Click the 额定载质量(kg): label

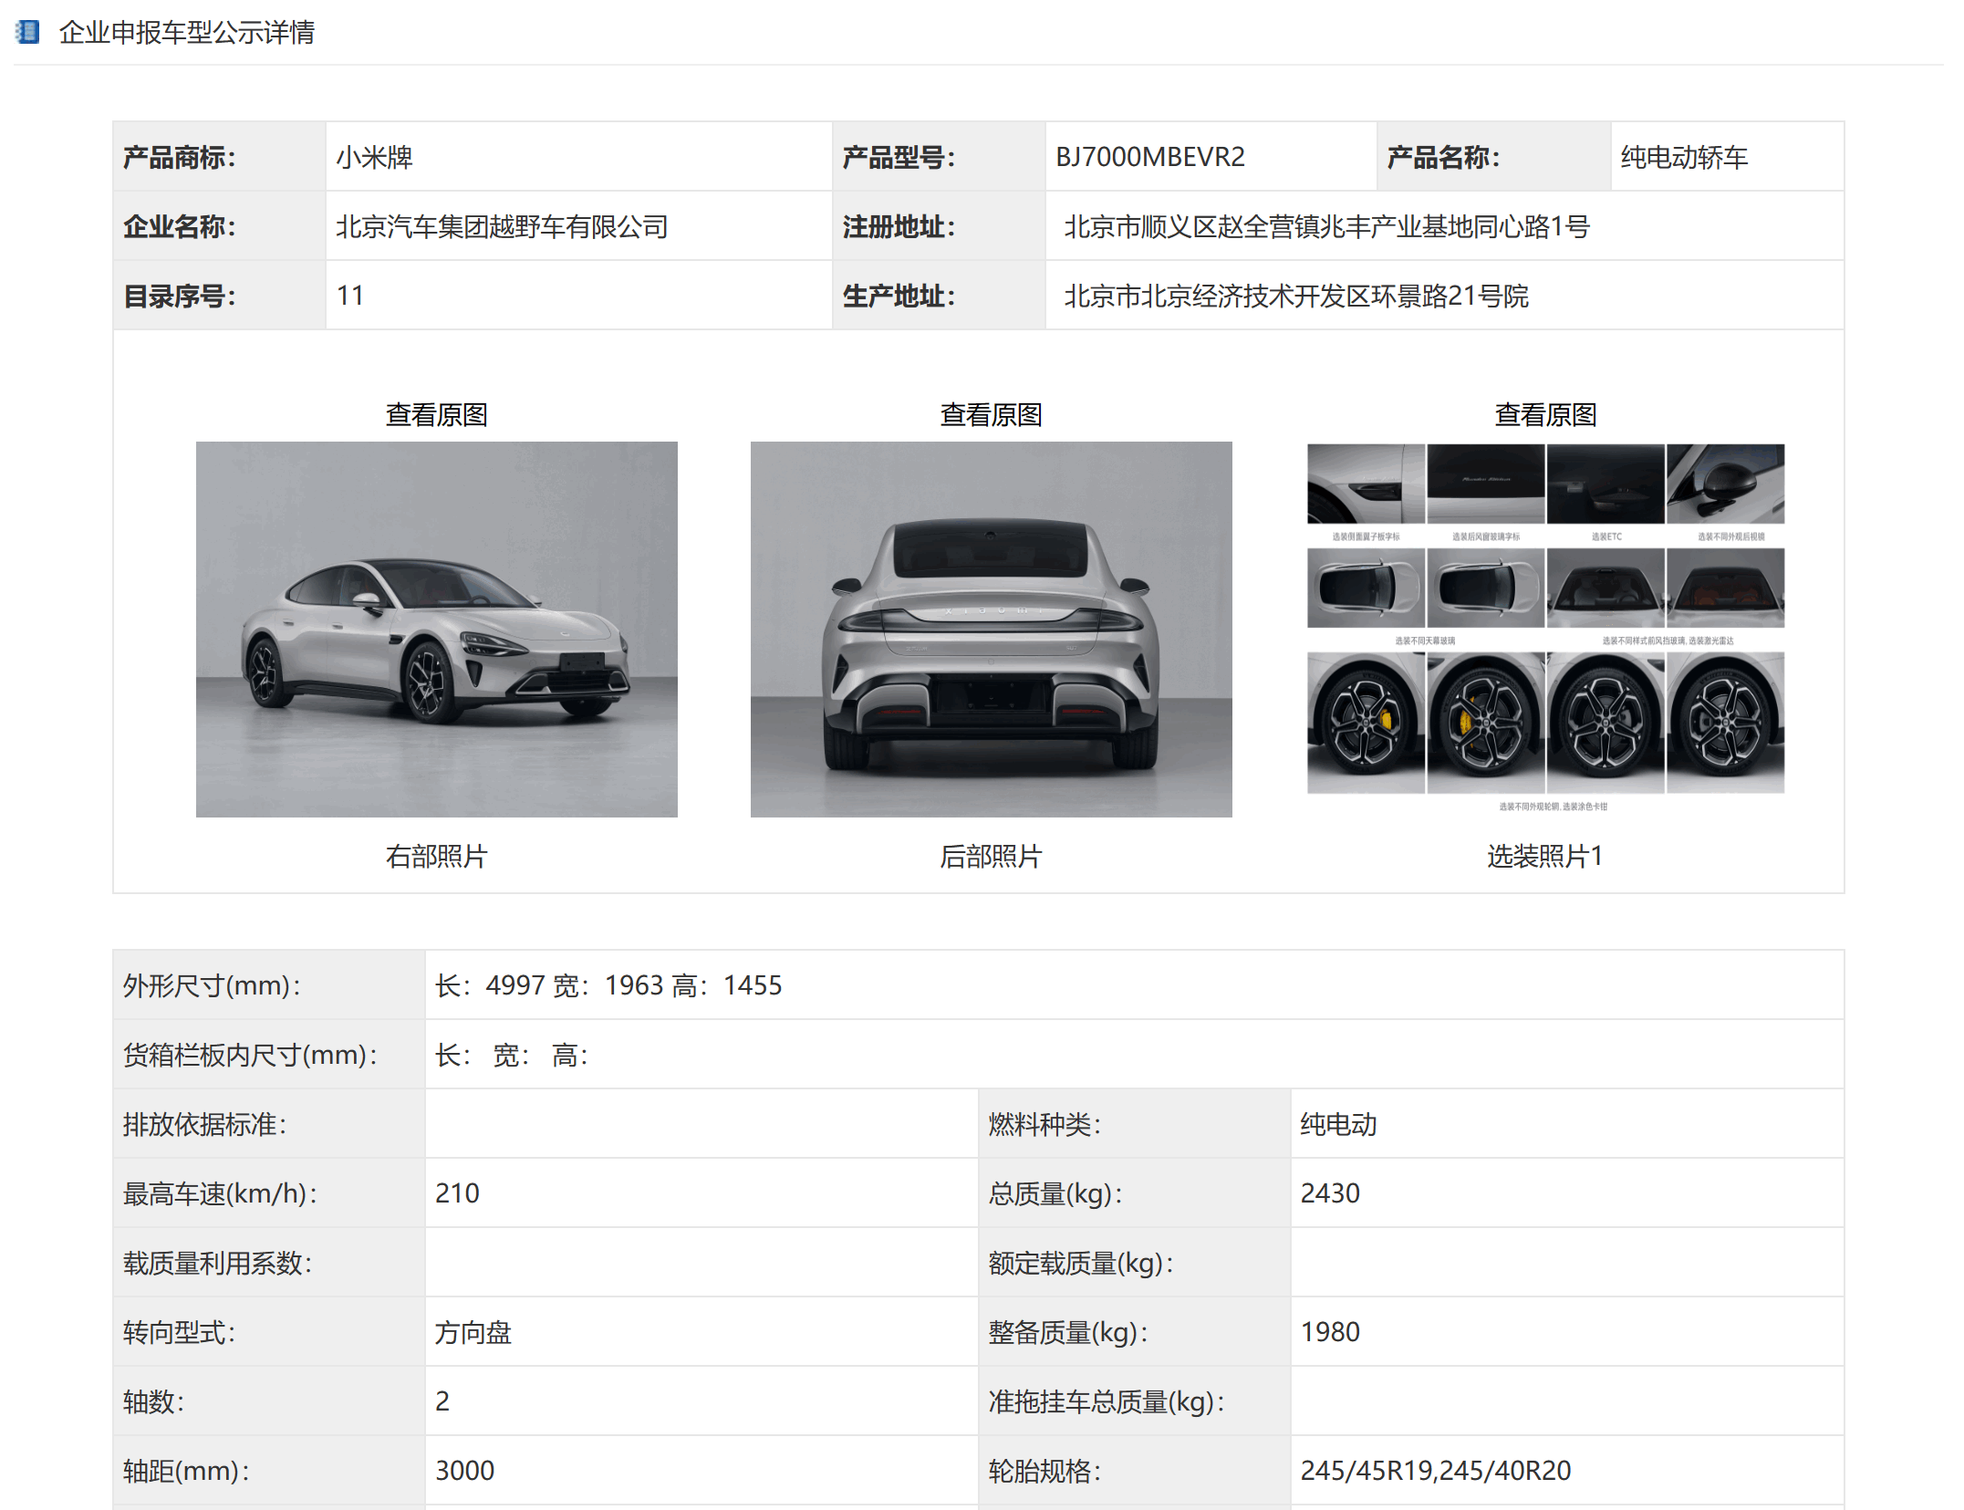pyautogui.click(x=1081, y=1263)
